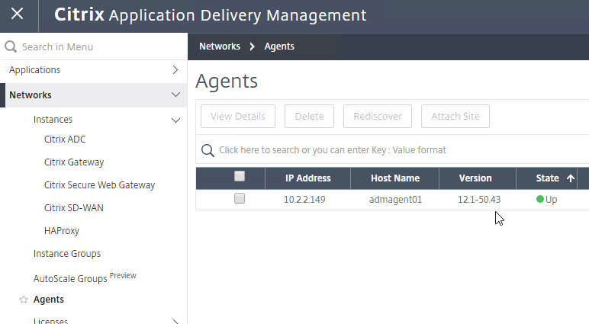589x324 pixels.
Task: Collapse the Instances submenu chevron
Action: [x=175, y=120]
